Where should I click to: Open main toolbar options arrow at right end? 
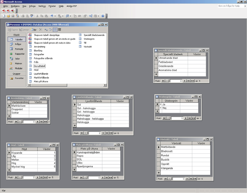106,16
